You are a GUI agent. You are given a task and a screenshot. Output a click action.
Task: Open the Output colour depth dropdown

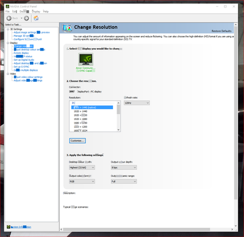tap(124, 168)
